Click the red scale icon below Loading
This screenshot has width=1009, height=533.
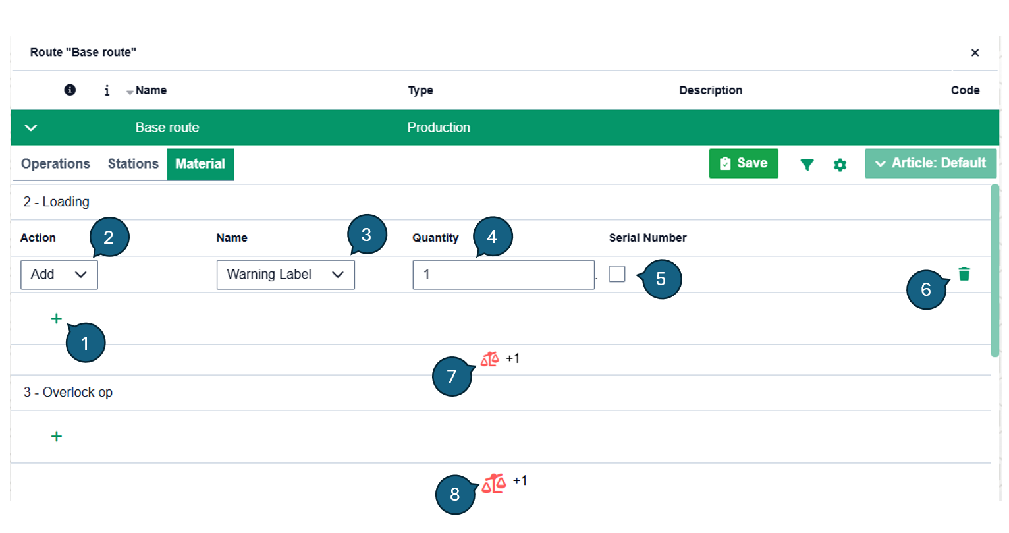[490, 359]
